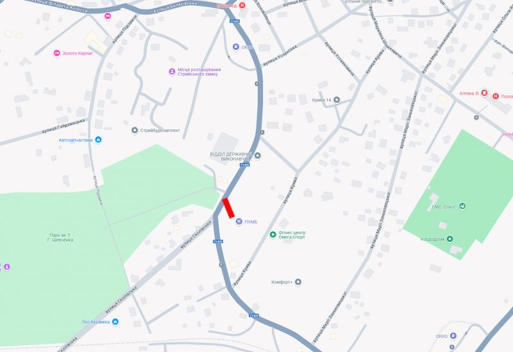Open the Стрийбудкомплект place marker
Viewport: 513px width, 352px height.
click(135, 131)
